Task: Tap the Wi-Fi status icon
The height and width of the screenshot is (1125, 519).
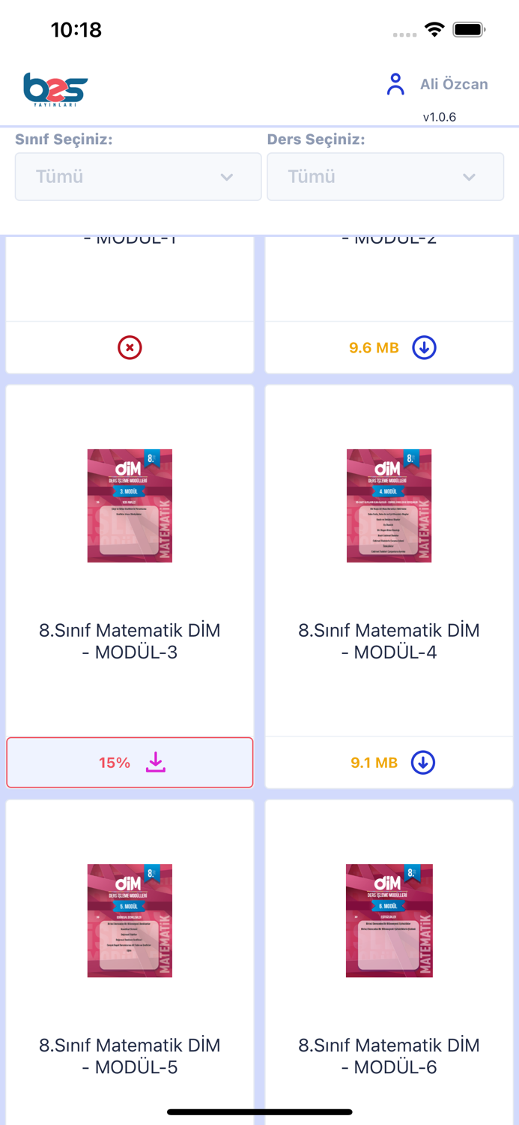Action: (x=435, y=30)
